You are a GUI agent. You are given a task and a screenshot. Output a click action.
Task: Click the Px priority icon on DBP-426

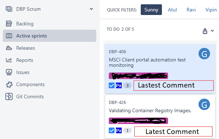pos(119,130)
